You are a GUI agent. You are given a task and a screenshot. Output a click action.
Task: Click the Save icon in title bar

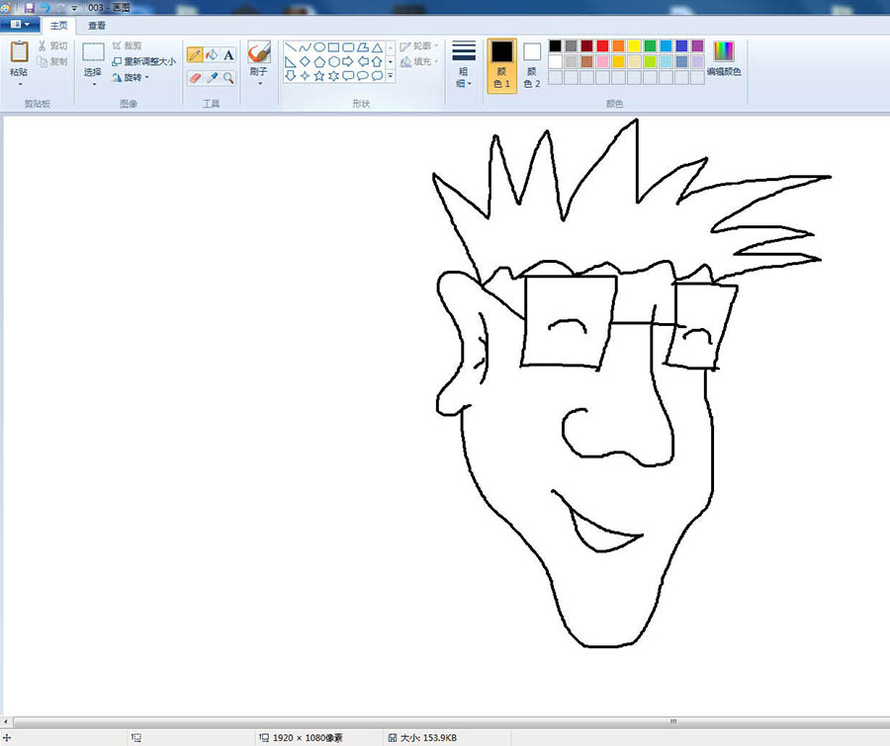click(x=29, y=8)
